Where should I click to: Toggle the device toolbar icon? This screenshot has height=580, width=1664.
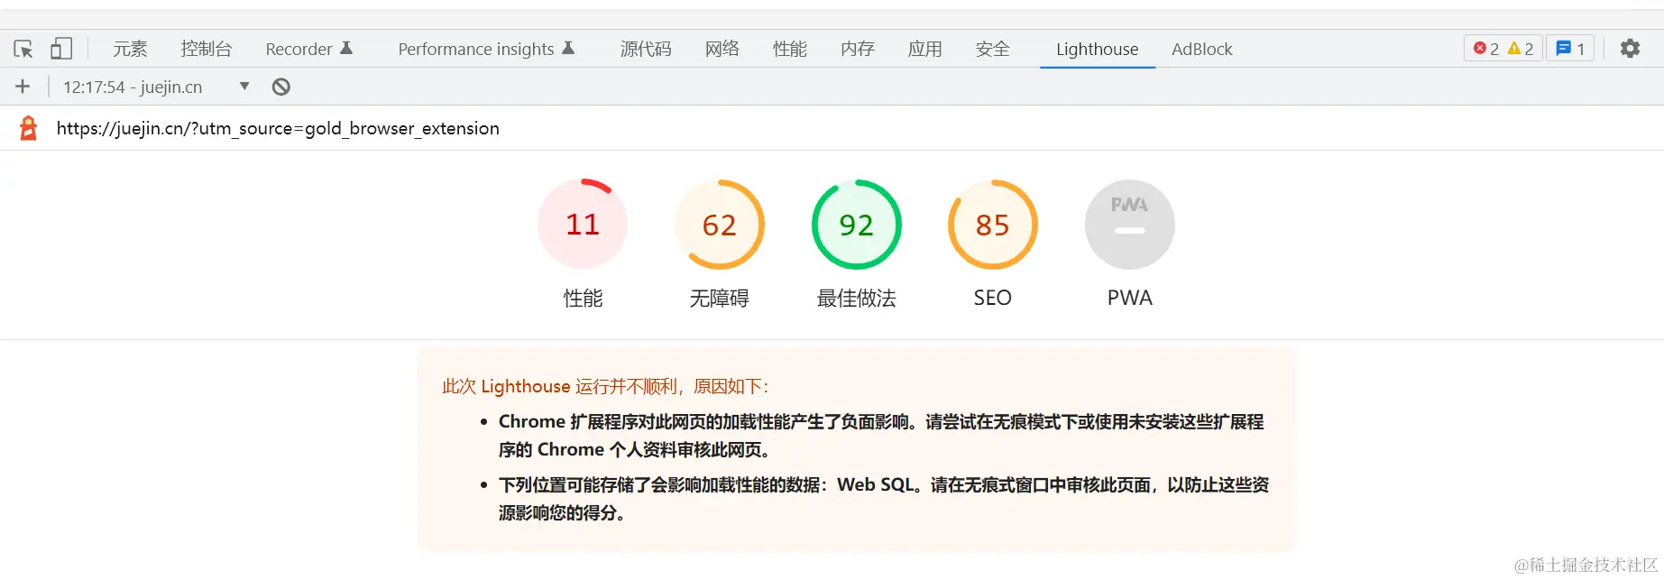pyautogui.click(x=61, y=49)
